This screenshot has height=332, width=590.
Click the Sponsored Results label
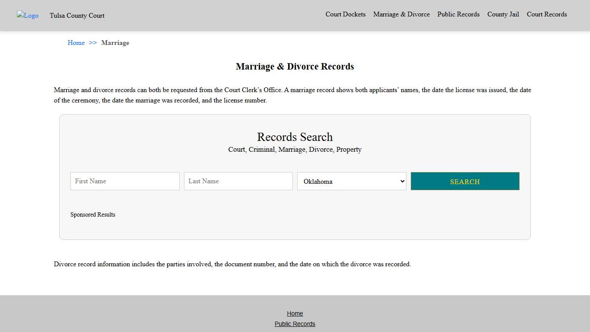click(93, 214)
